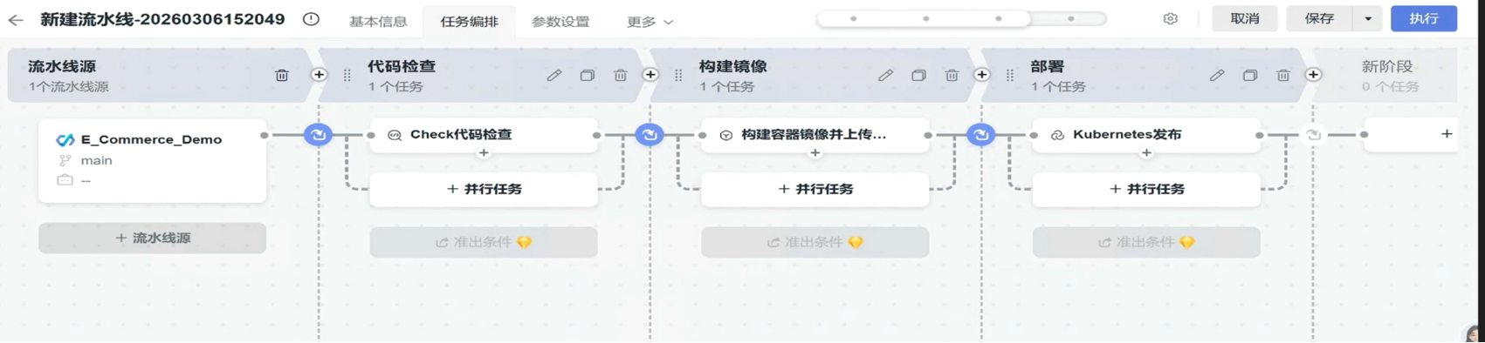Add serial task under 构建容器镜像并上传

click(815, 153)
